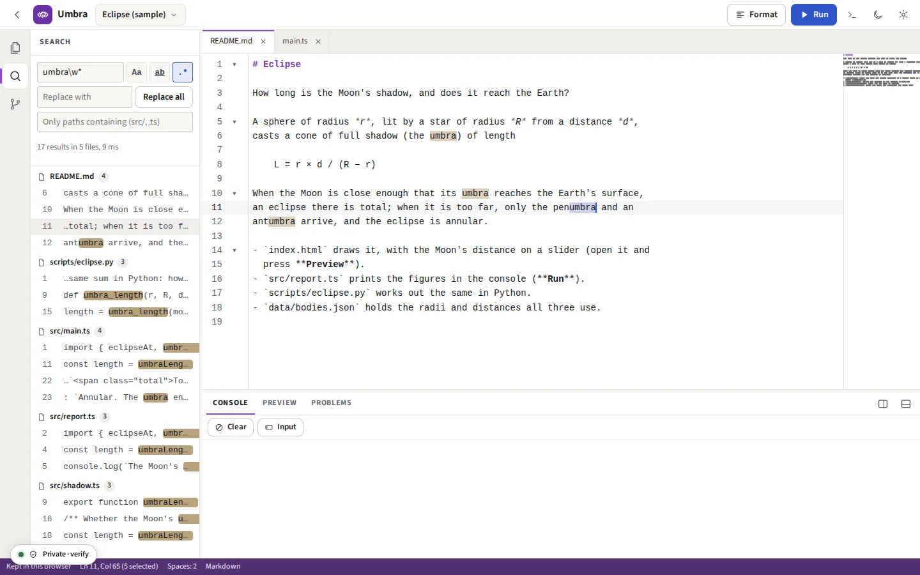This screenshot has width=920, height=575.
Task: Clear the console output
Action: pos(231,427)
